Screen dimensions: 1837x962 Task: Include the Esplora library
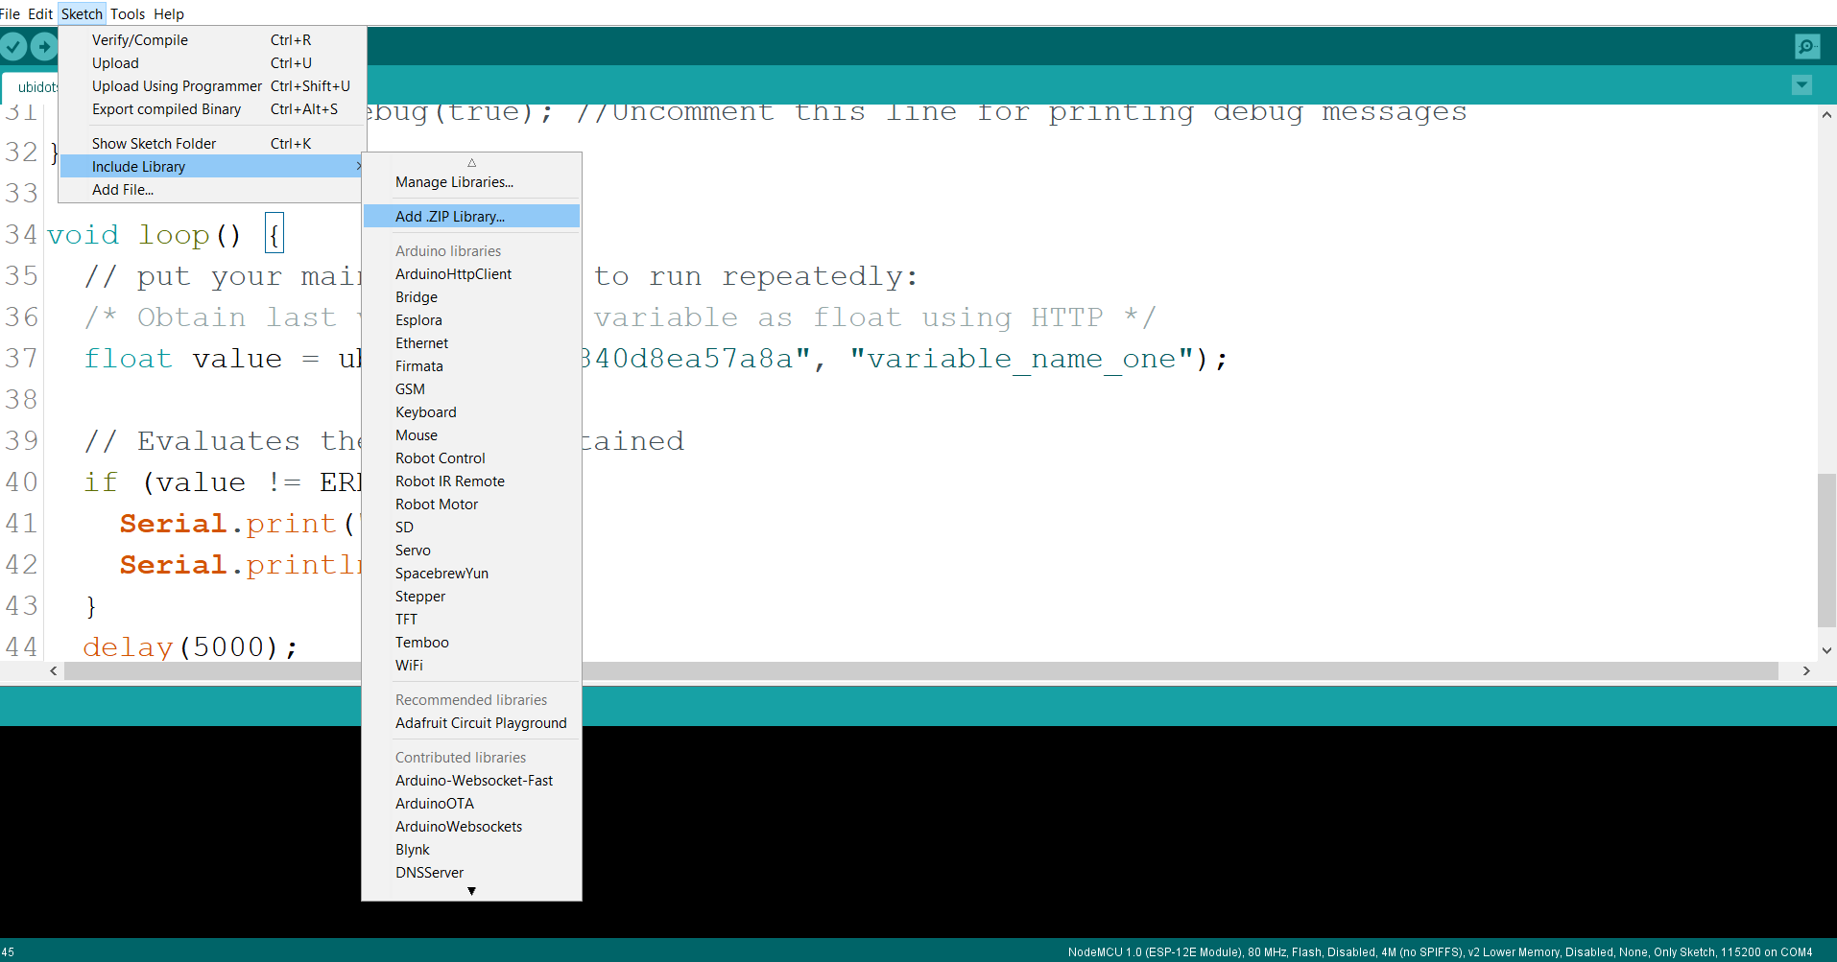pos(471,320)
